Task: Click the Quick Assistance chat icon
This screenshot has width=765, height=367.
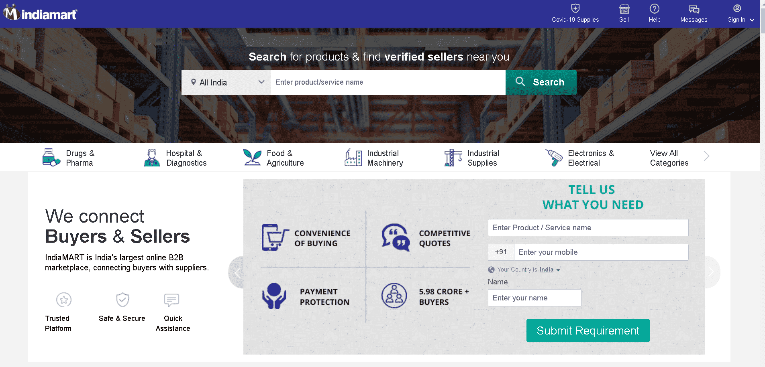Action: [x=171, y=300]
